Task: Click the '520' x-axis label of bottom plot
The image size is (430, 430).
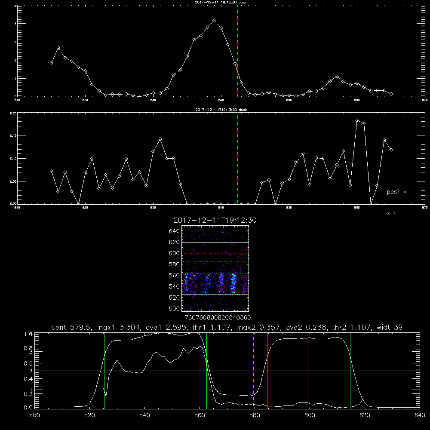Action: pyautogui.click(x=89, y=415)
